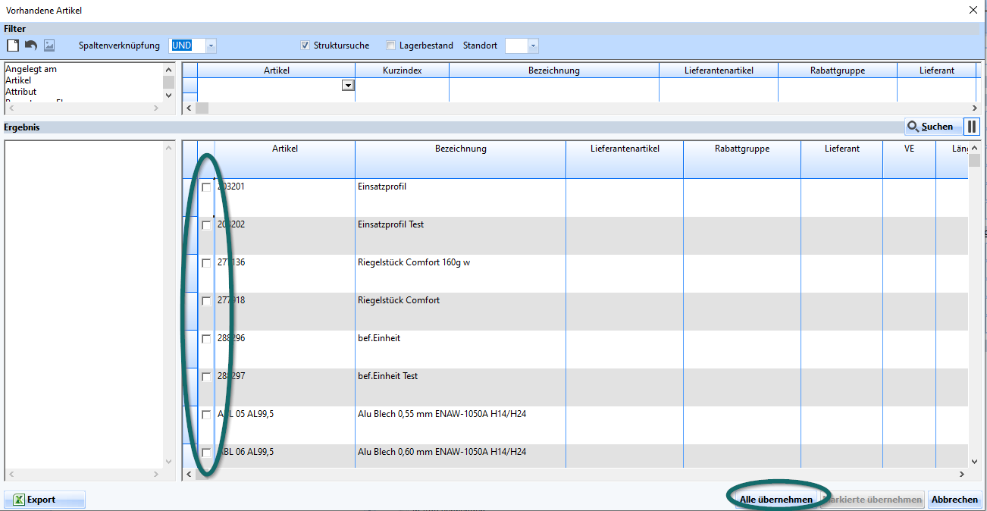Image resolution: width=987 pixels, height=511 pixels.
Task: Click the Alle übernehmen button
Action: pos(776,500)
